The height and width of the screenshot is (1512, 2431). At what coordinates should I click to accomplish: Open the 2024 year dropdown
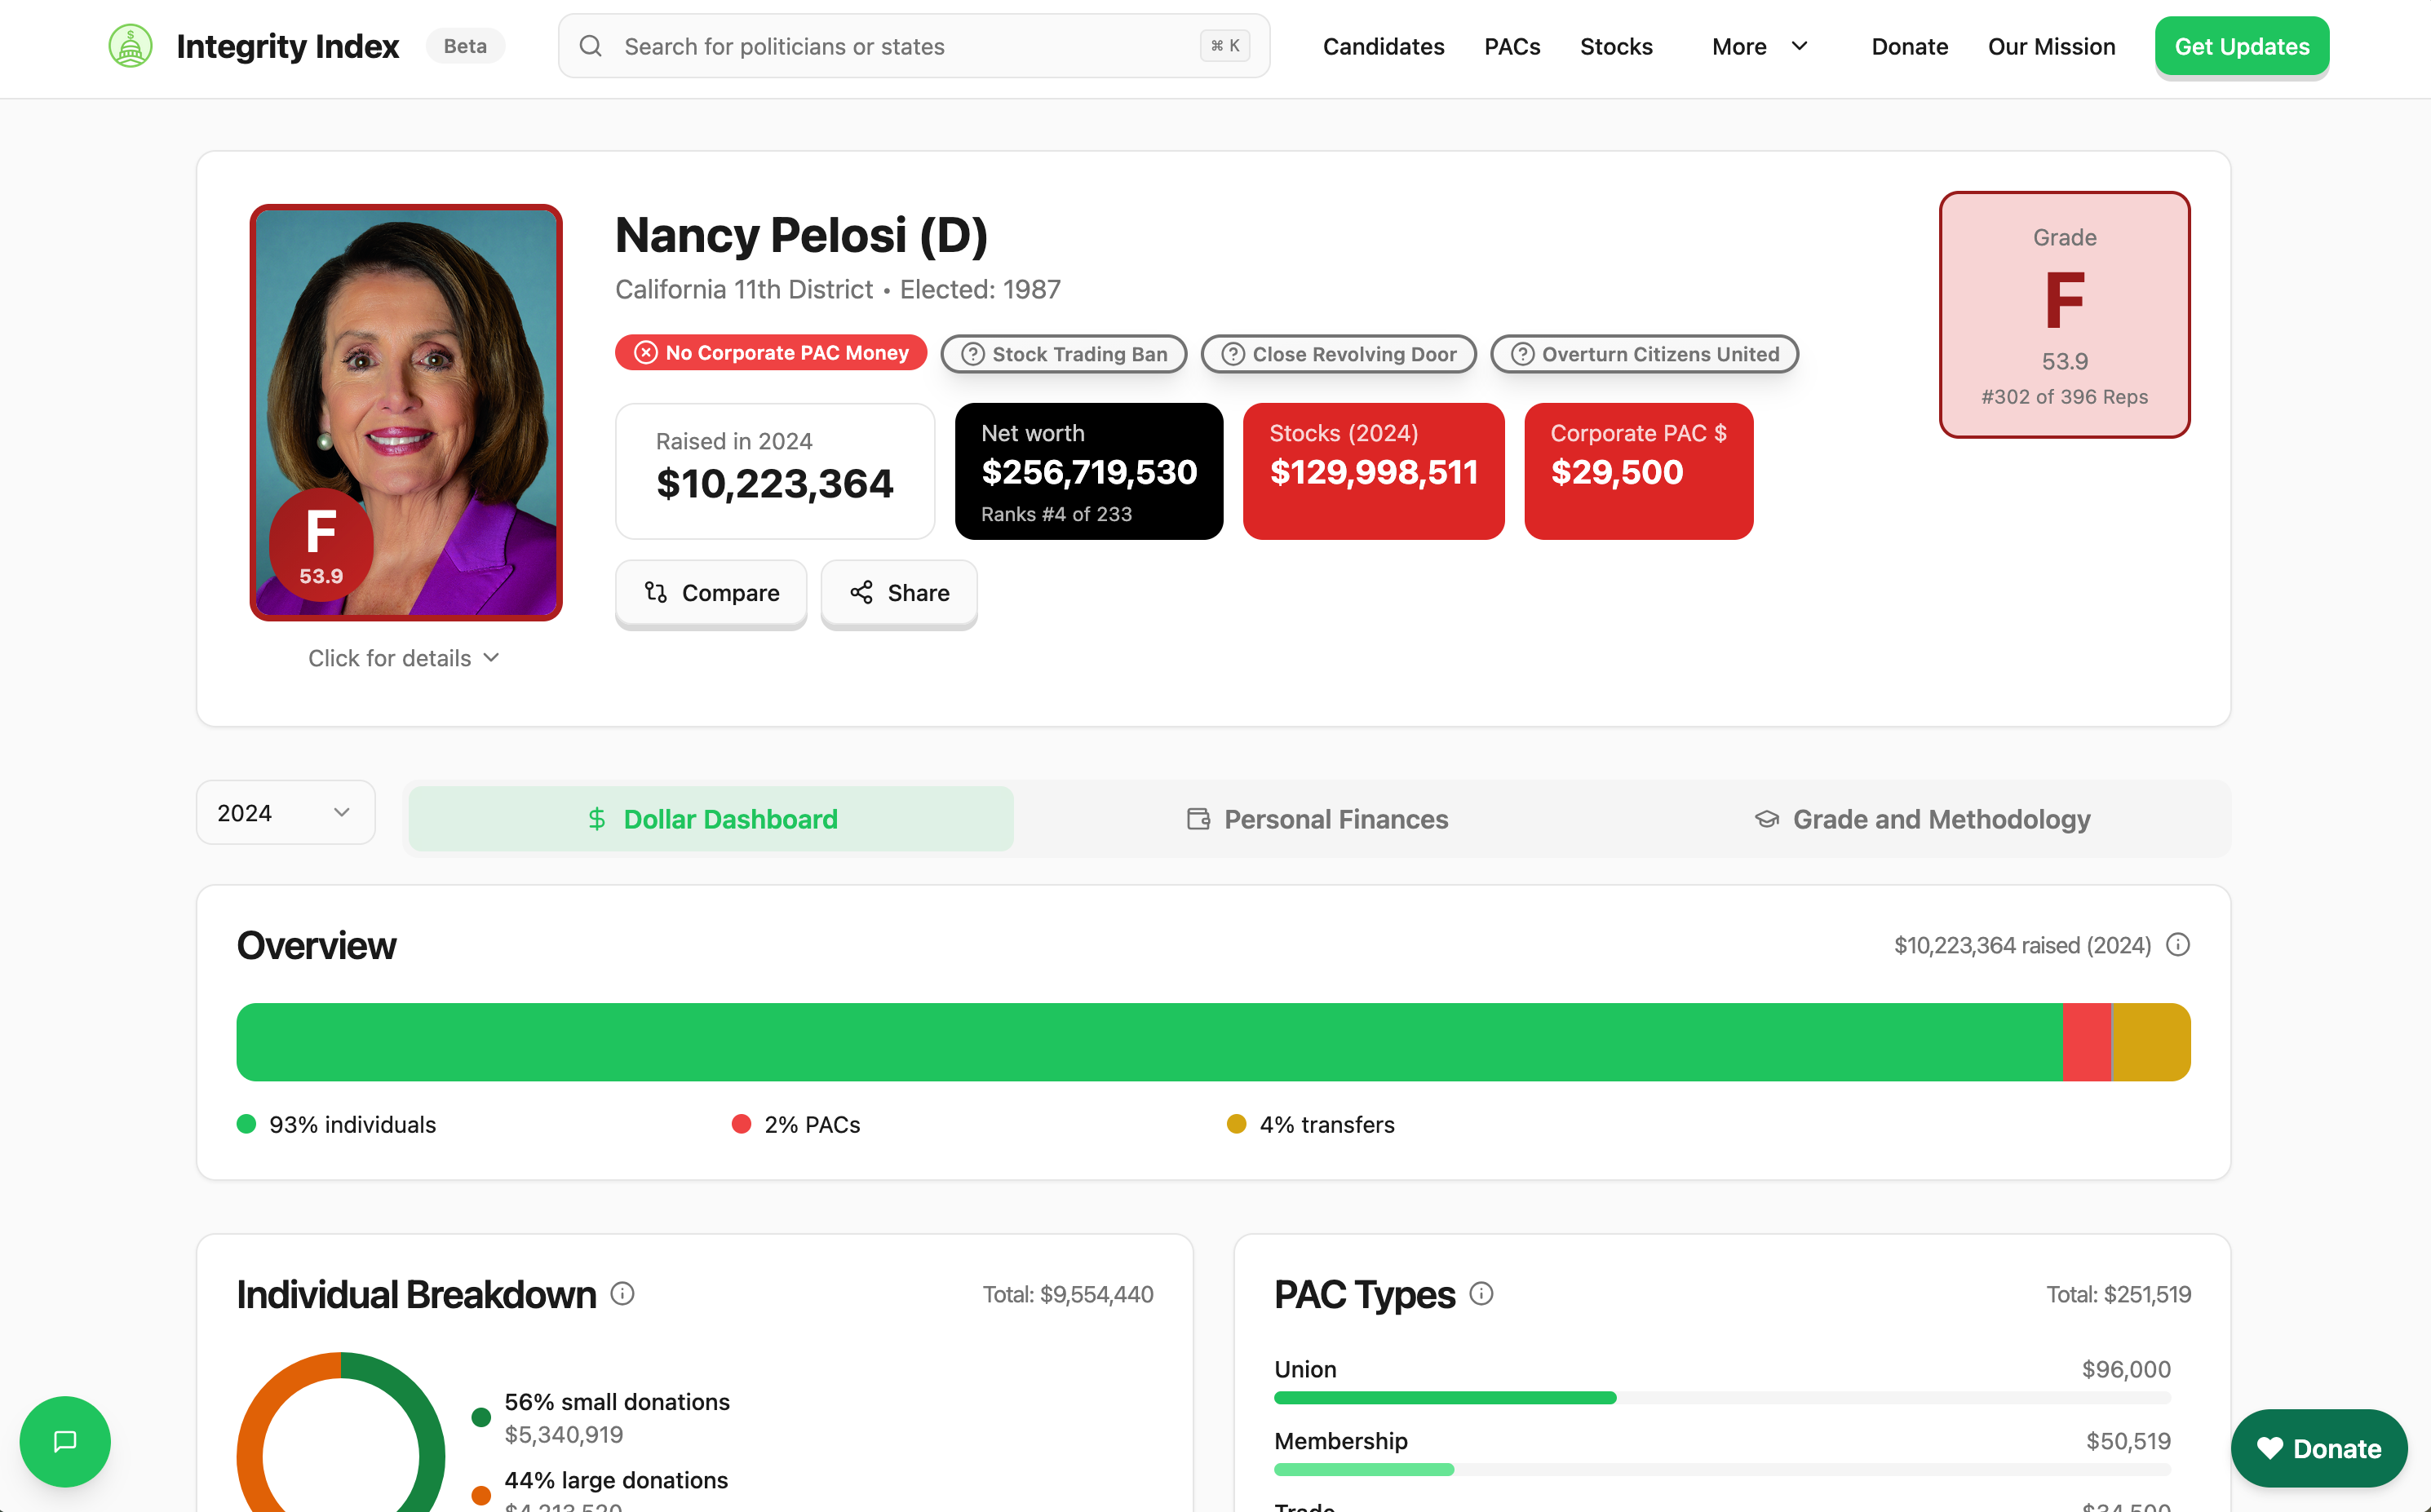285,812
